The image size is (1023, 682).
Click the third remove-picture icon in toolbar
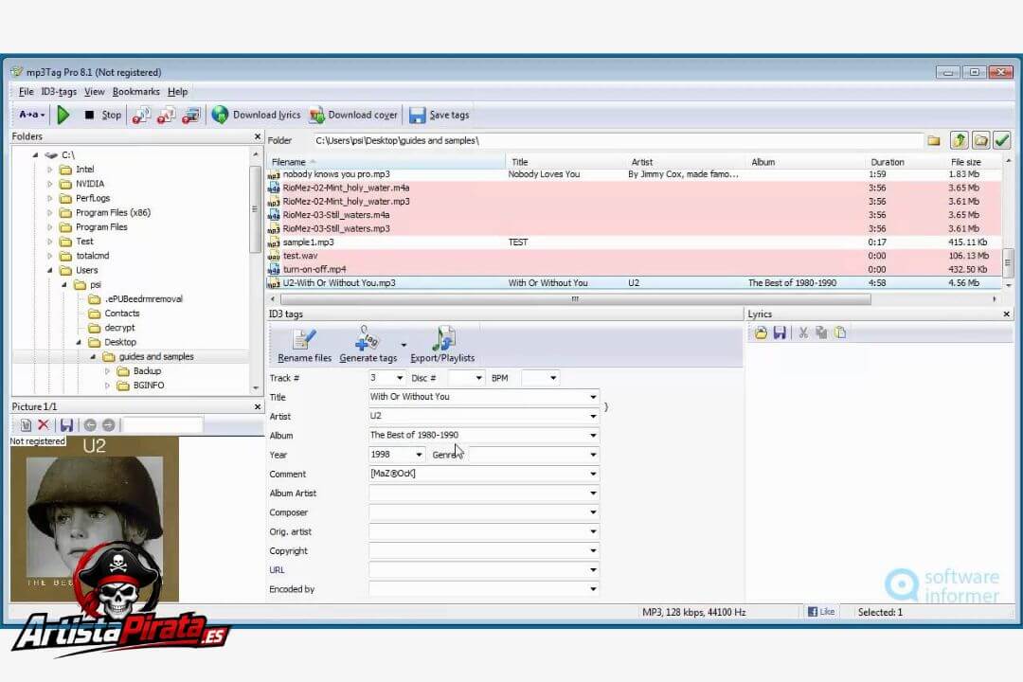click(x=190, y=115)
